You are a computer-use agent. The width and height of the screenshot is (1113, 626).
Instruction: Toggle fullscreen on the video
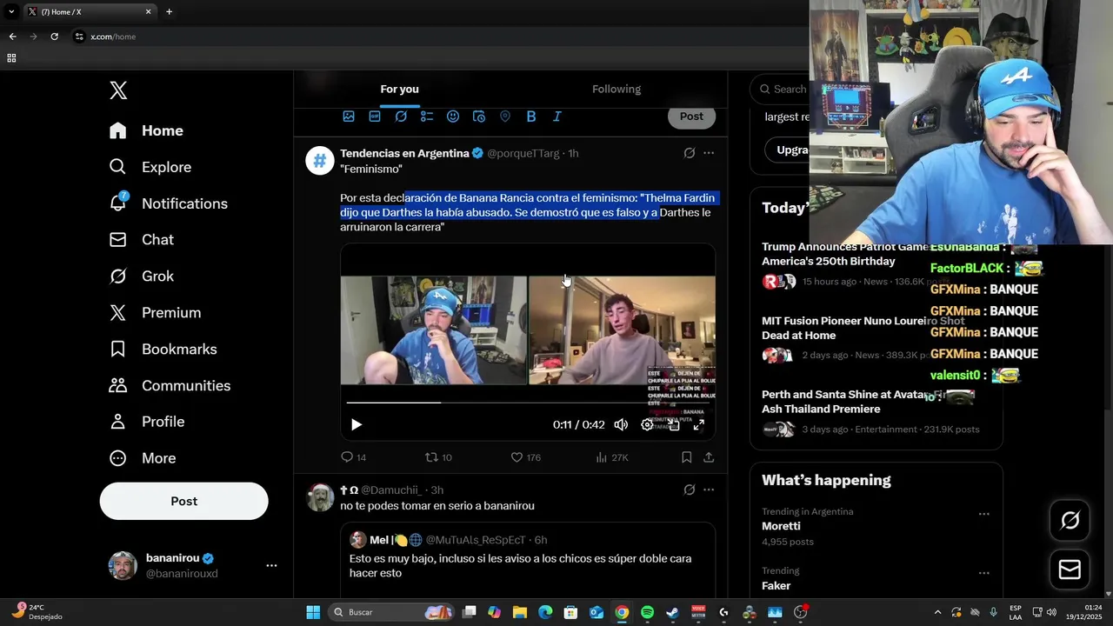tap(698, 424)
